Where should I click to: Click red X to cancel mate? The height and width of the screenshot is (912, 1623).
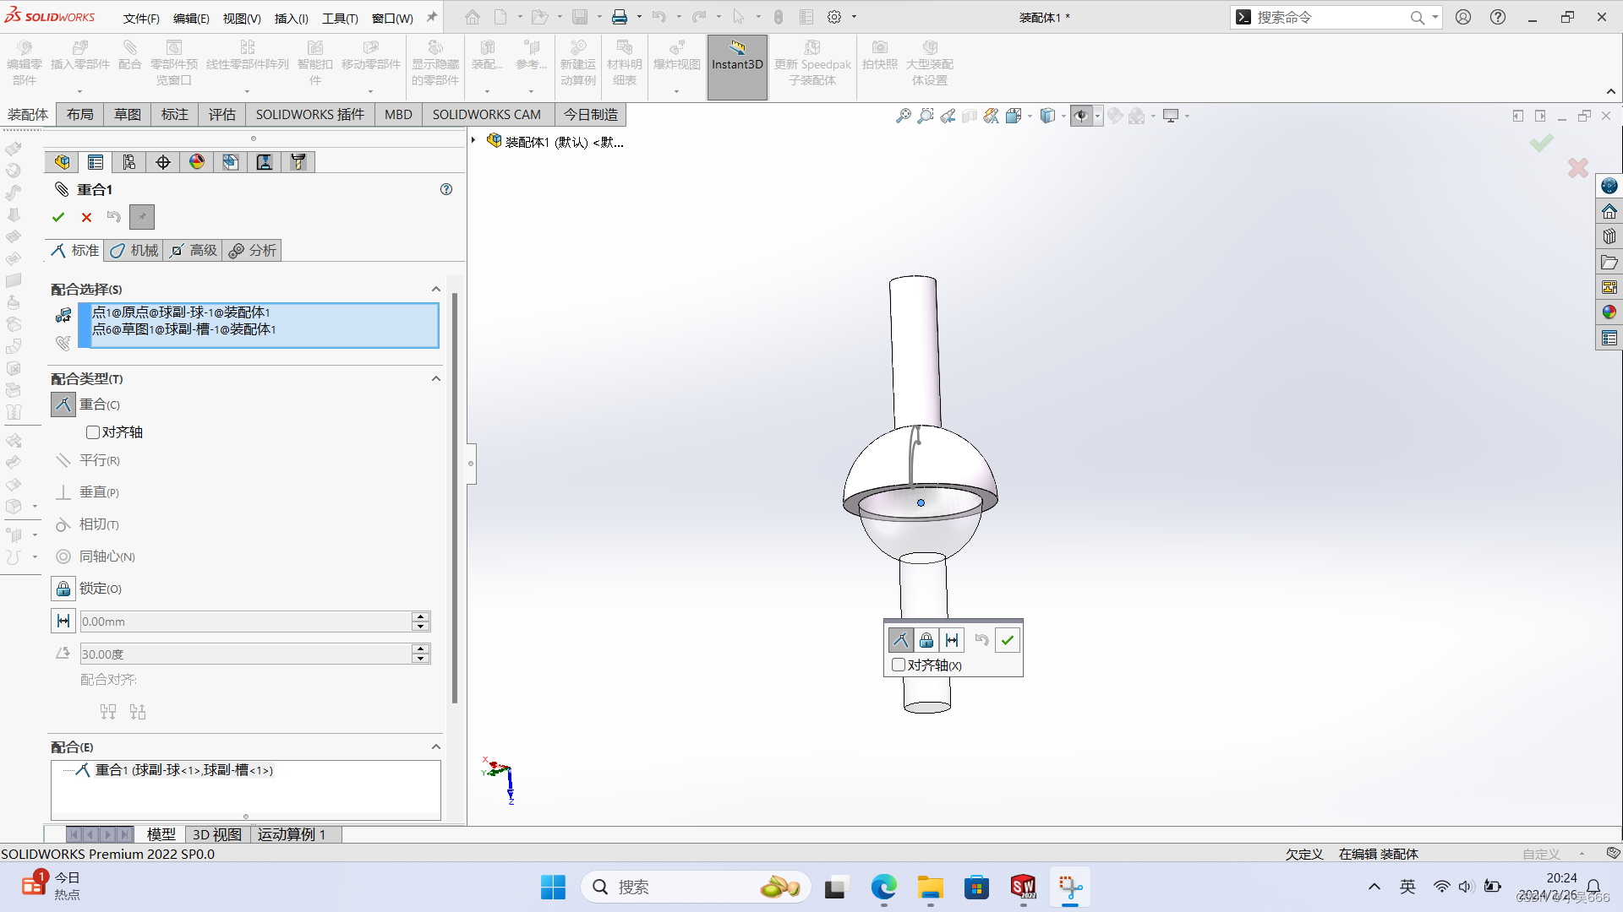tap(86, 217)
